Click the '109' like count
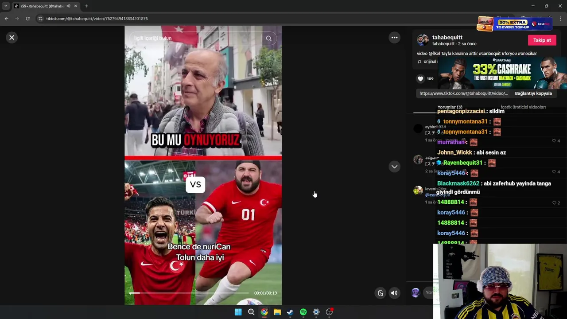Image resolution: width=567 pixels, height=319 pixels. (x=430, y=79)
